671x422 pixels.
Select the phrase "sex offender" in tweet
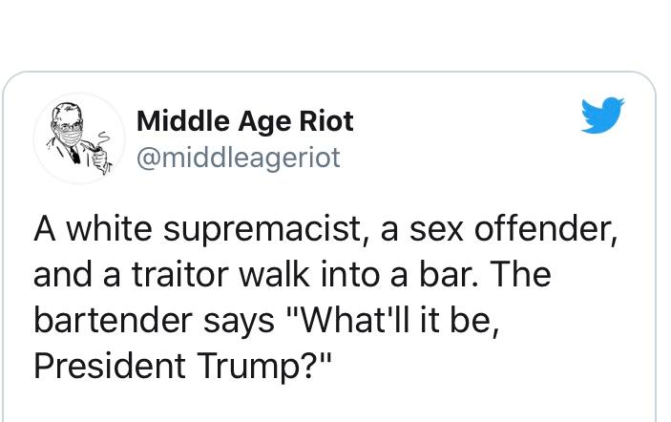coord(513,229)
